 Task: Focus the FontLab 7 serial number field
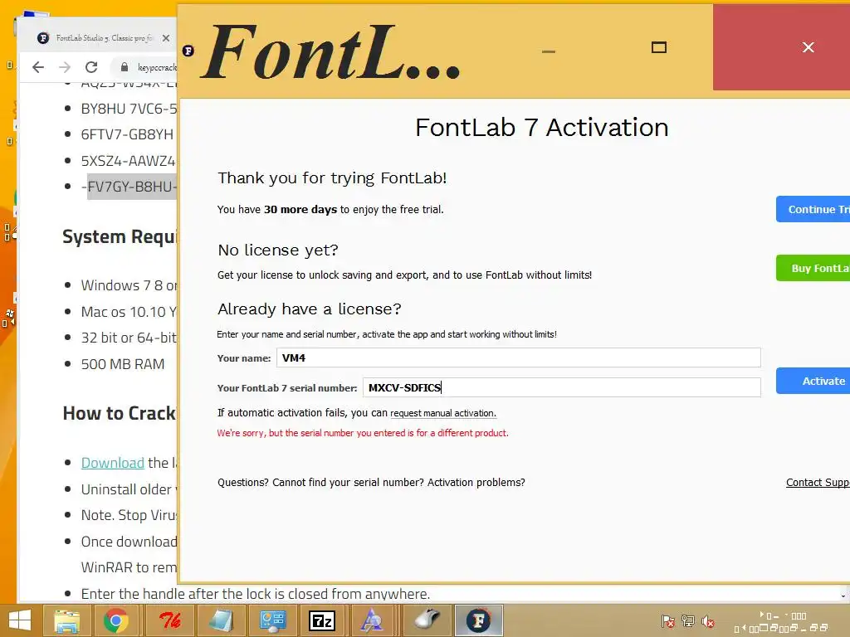click(x=562, y=387)
